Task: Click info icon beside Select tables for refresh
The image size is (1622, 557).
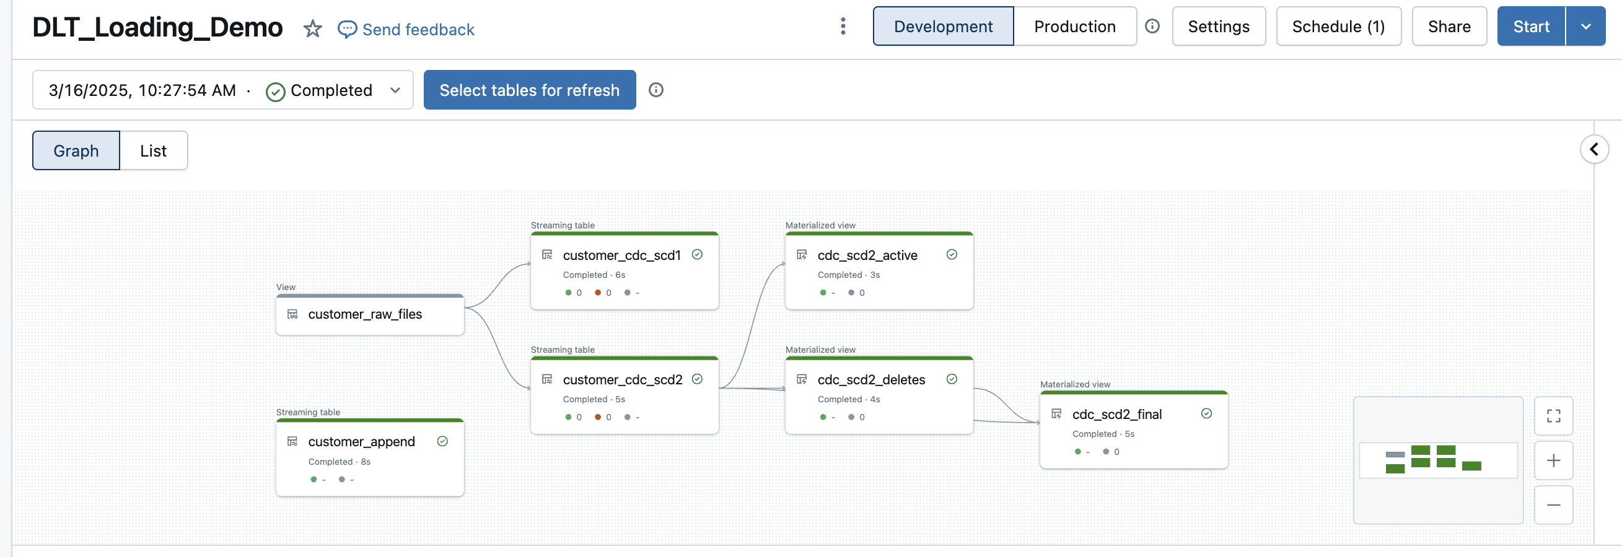Action: tap(655, 90)
